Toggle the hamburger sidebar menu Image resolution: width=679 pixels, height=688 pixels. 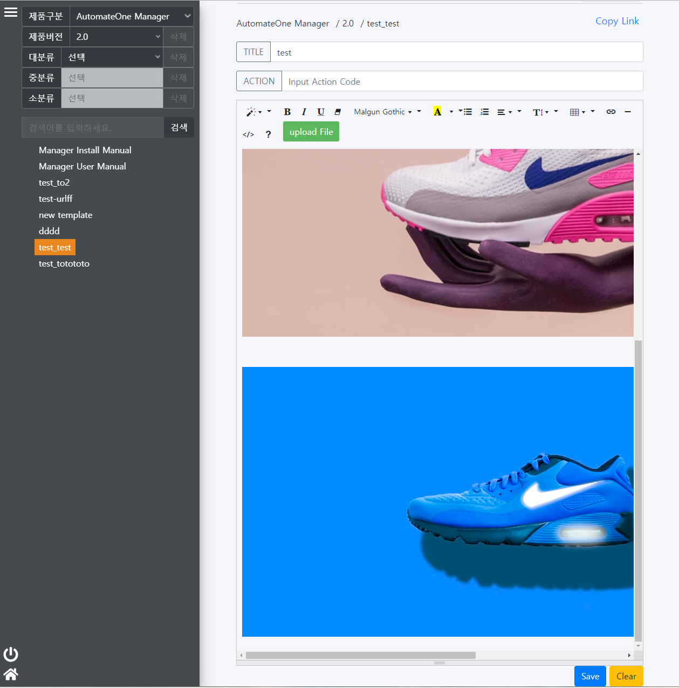[x=11, y=12]
